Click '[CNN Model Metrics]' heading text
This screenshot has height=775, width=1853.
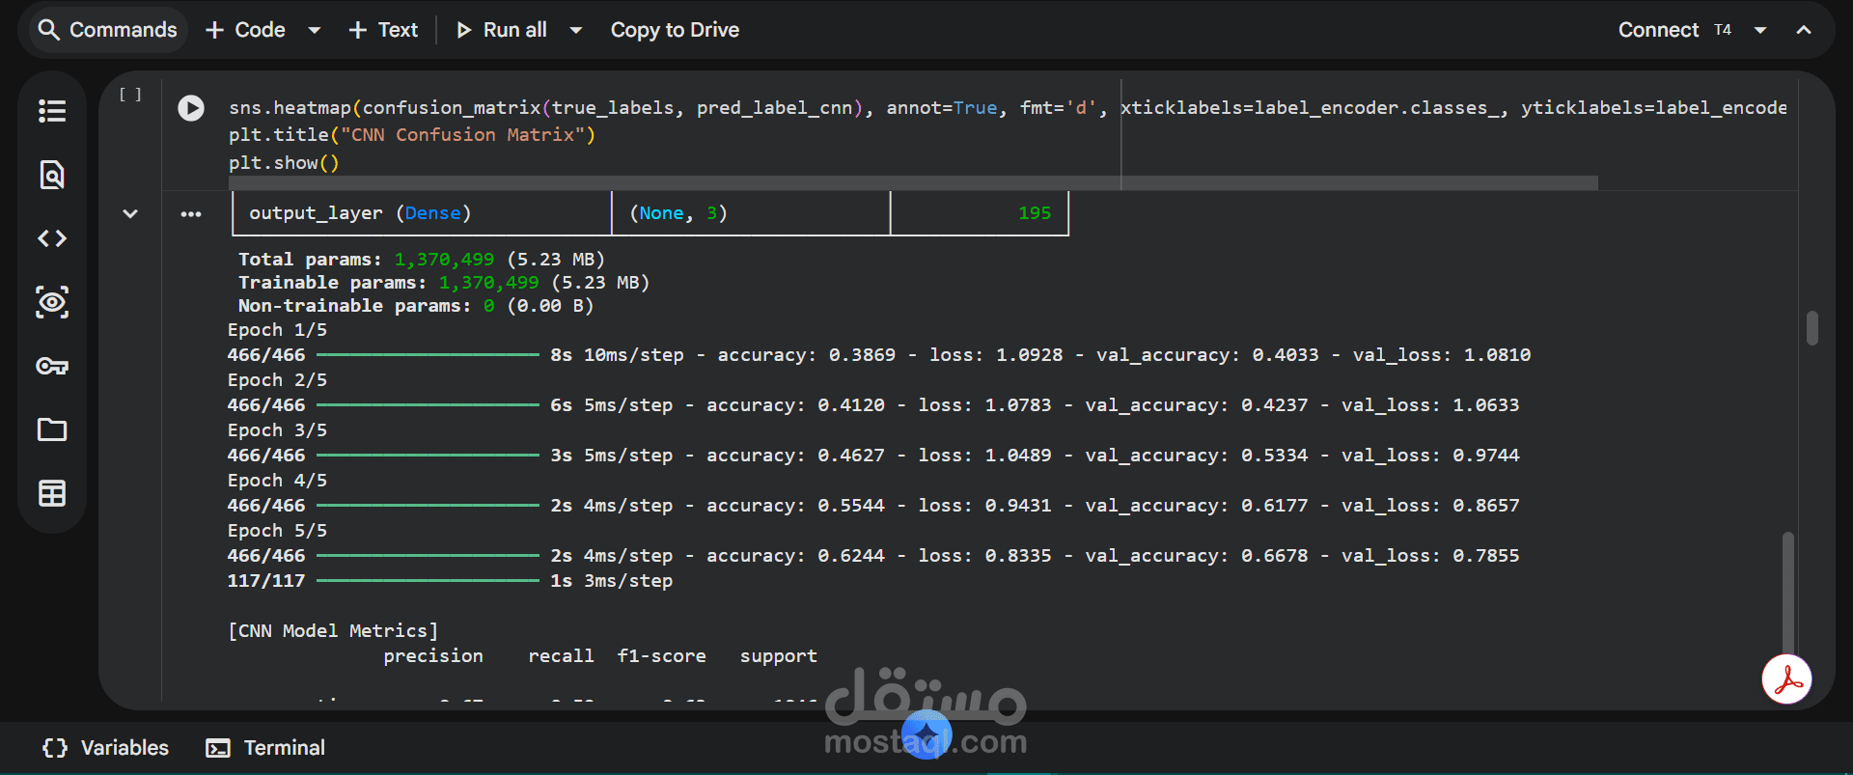point(333,631)
